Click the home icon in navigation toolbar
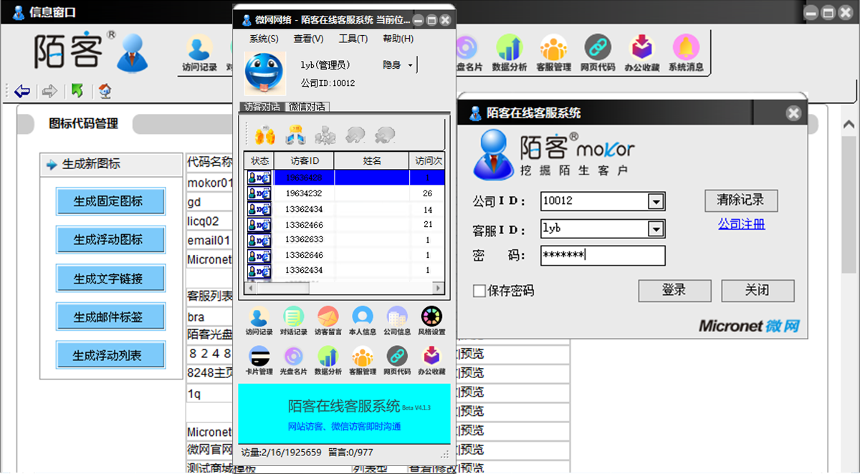Viewport: 860px width, 474px height. pos(105,91)
